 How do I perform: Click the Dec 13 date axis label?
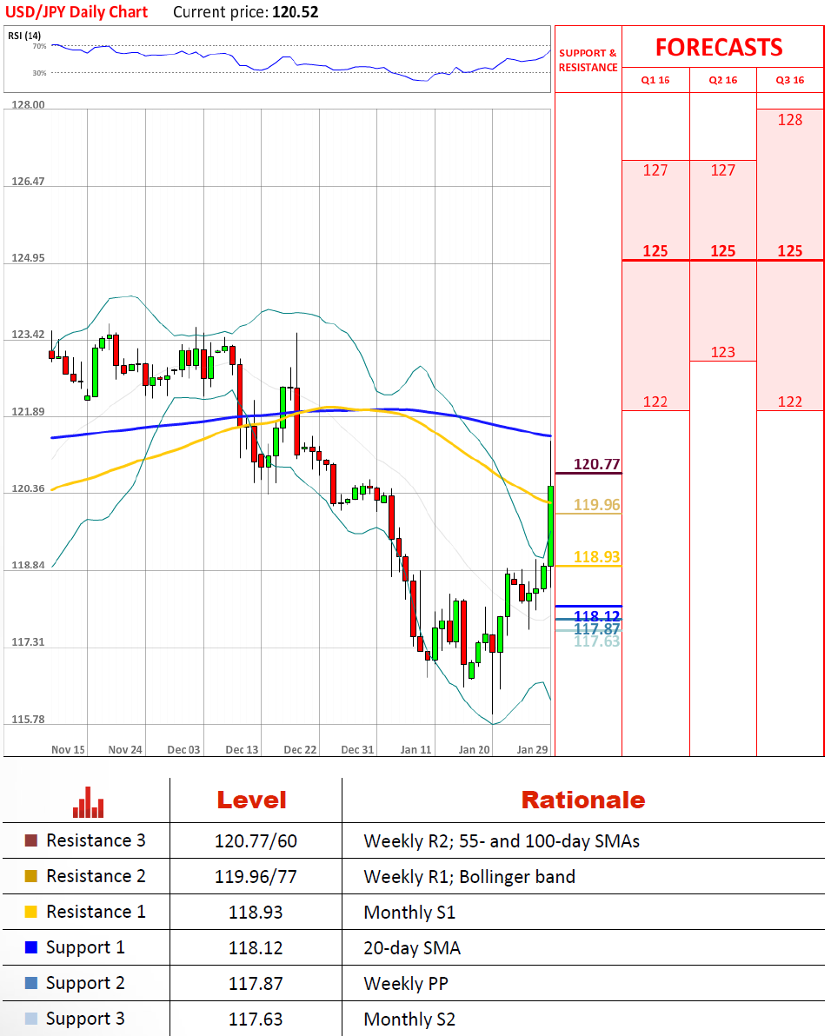[x=242, y=749]
